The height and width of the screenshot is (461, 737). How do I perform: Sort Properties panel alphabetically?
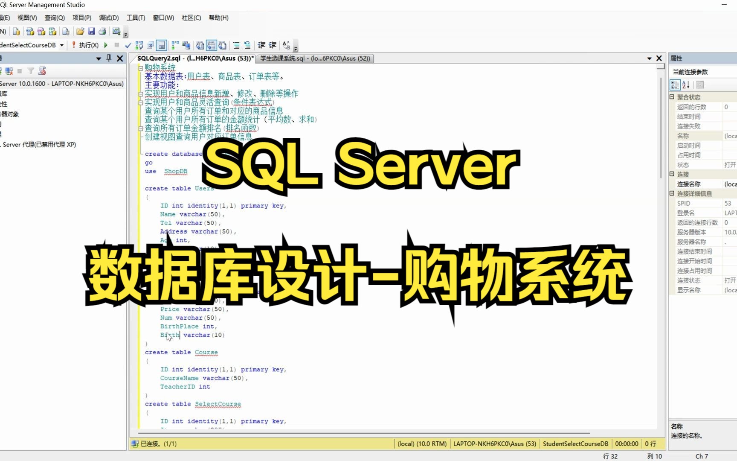pyautogui.click(x=686, y=85)
